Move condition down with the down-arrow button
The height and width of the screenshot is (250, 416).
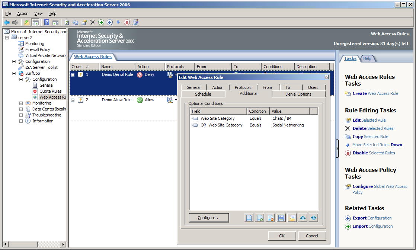coord(314,218)
